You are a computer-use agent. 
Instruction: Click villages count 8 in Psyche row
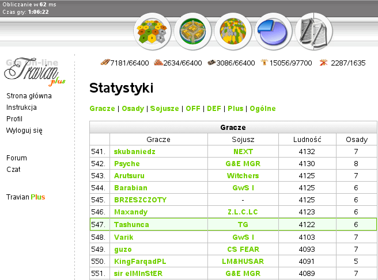click(x=356, y=164)
